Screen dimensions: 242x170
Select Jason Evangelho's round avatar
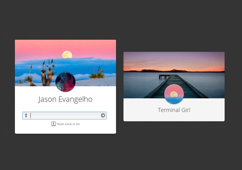point(65,82)
